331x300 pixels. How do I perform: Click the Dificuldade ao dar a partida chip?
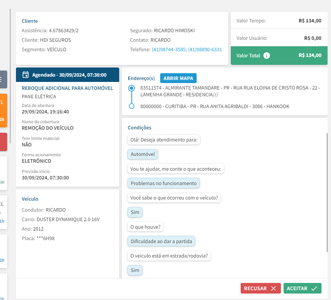tap(161, 241)
